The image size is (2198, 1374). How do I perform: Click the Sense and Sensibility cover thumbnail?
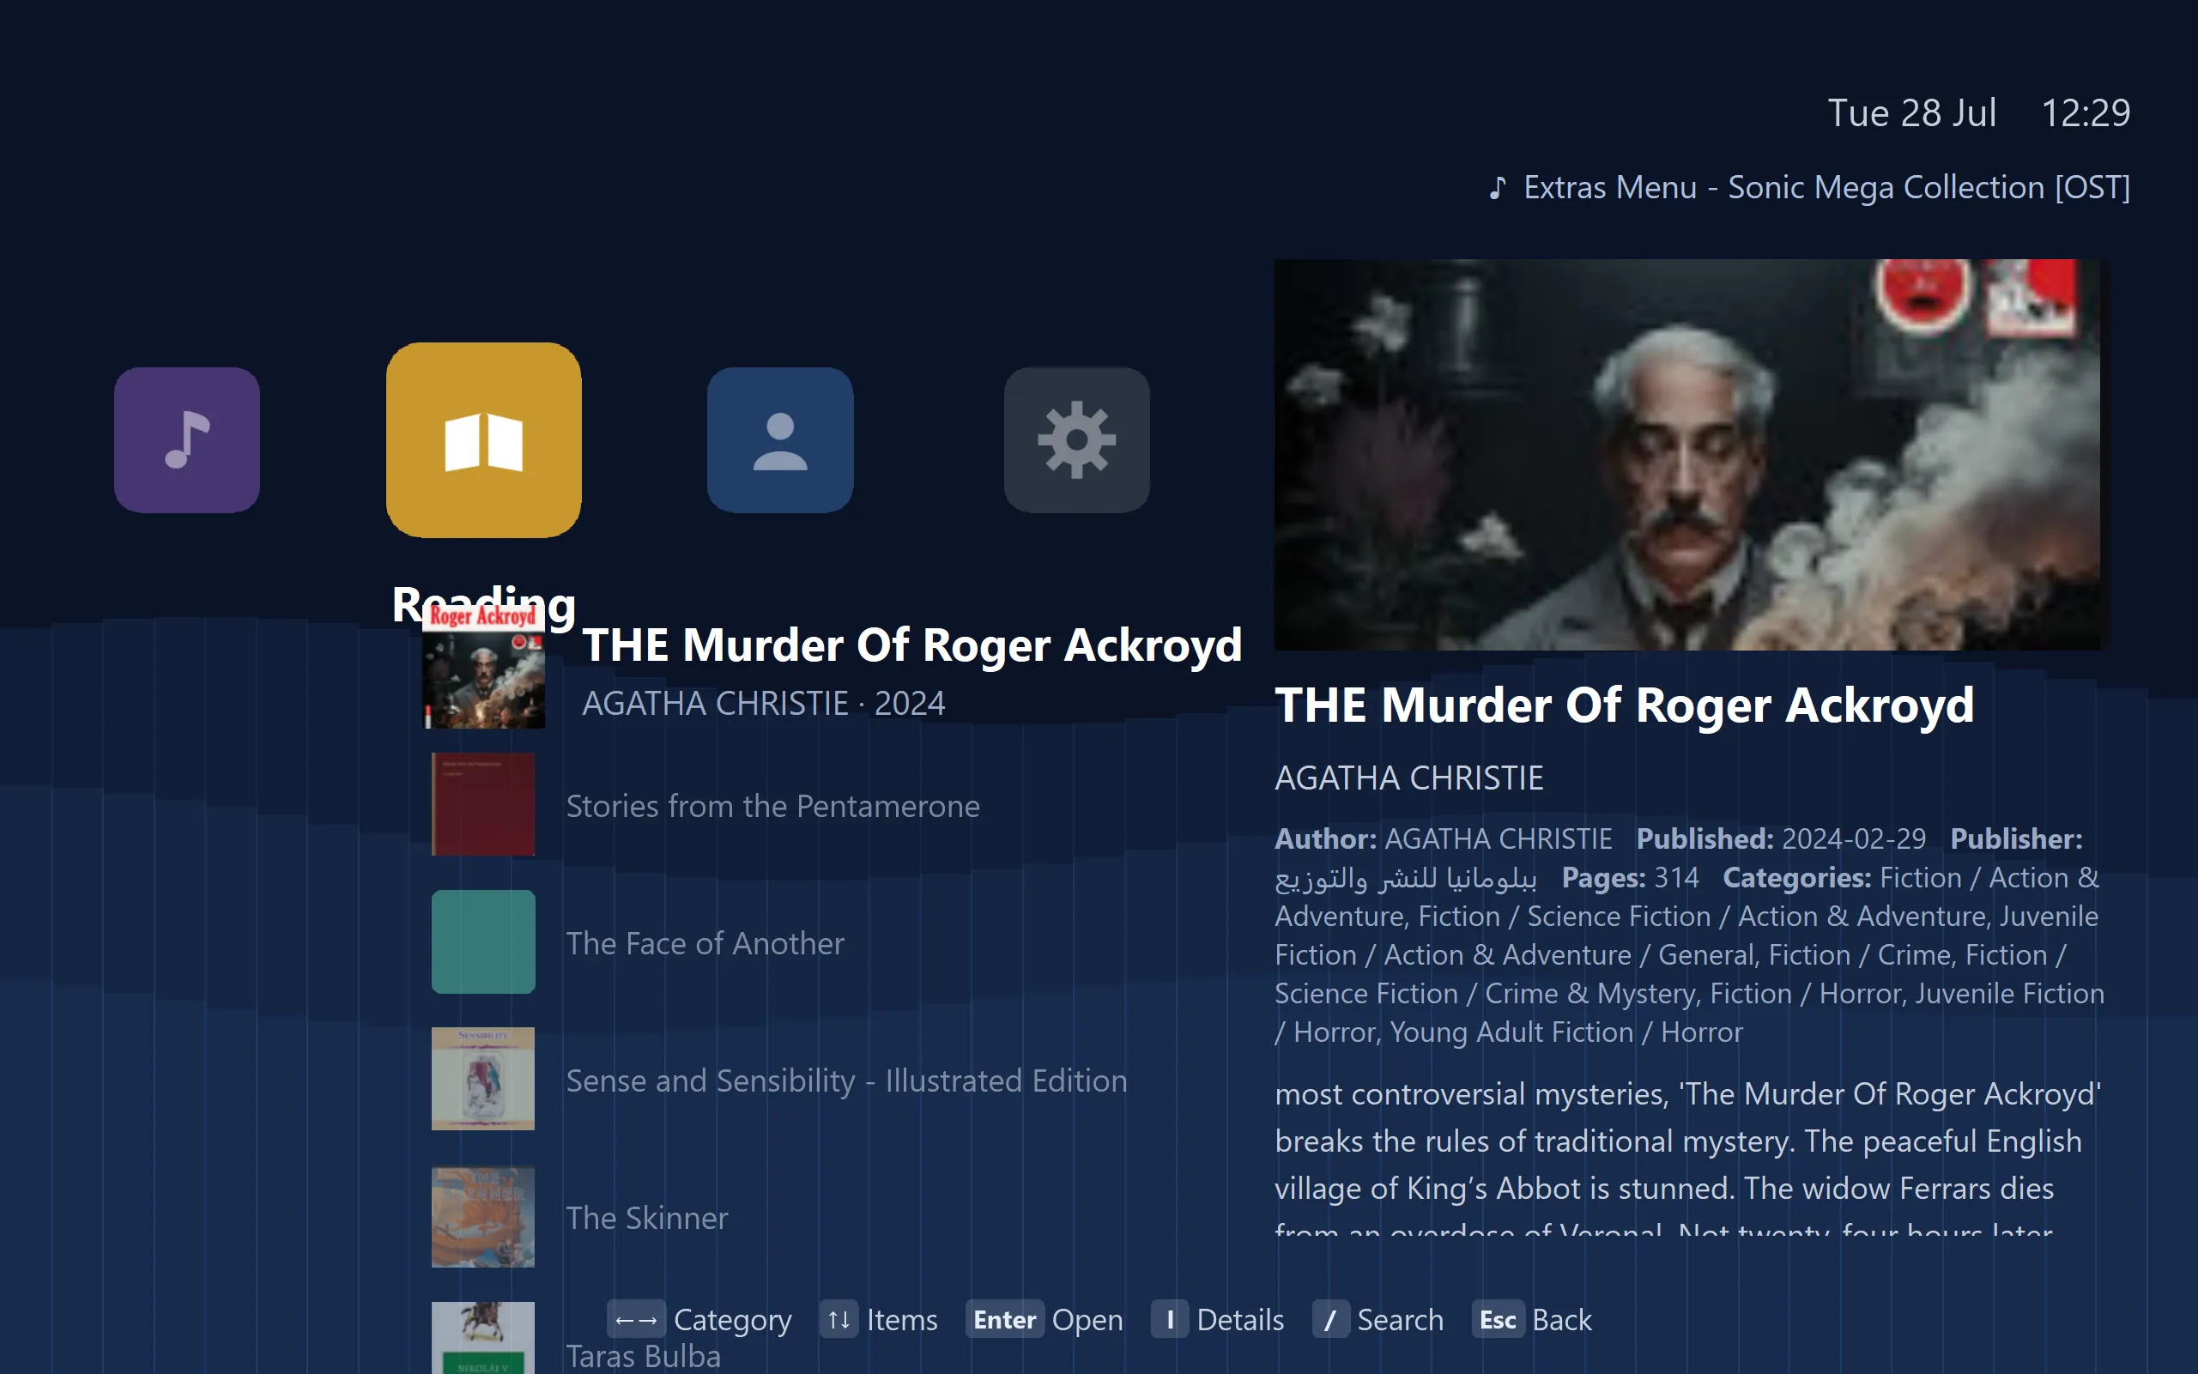[x=482, y=1079]
